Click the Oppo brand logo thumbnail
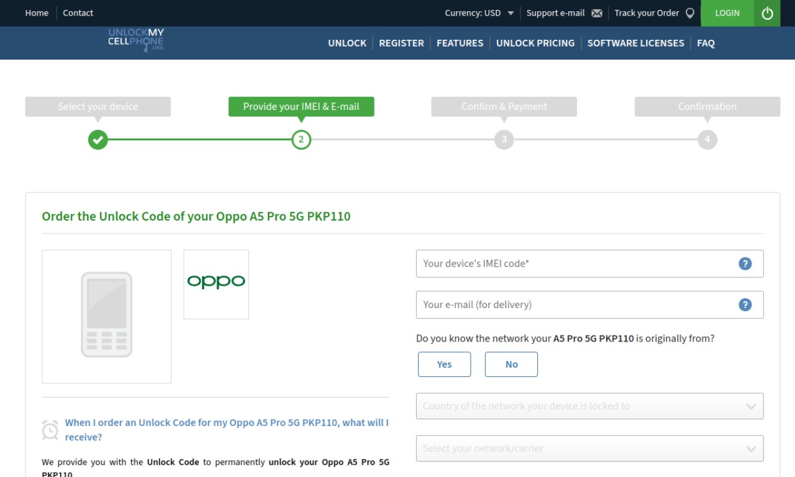 click(216, 284)
